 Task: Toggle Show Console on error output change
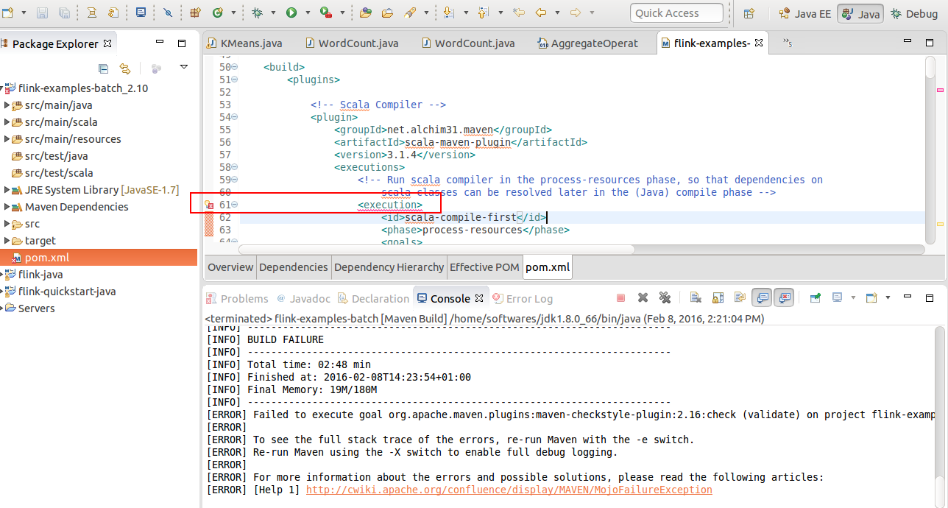[785, 298]
